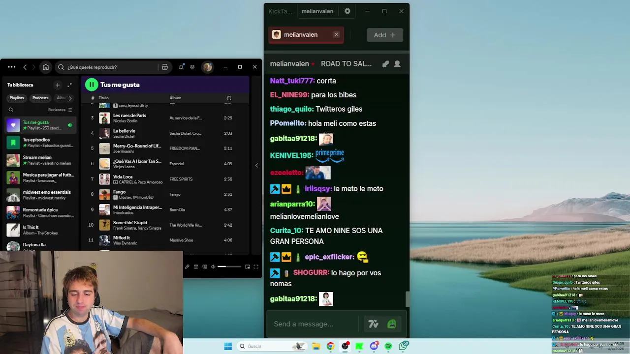The height and width of the screenshot is (354, 630).
Task: Click username Curita_10 in chat
Action: coord(286,231)
